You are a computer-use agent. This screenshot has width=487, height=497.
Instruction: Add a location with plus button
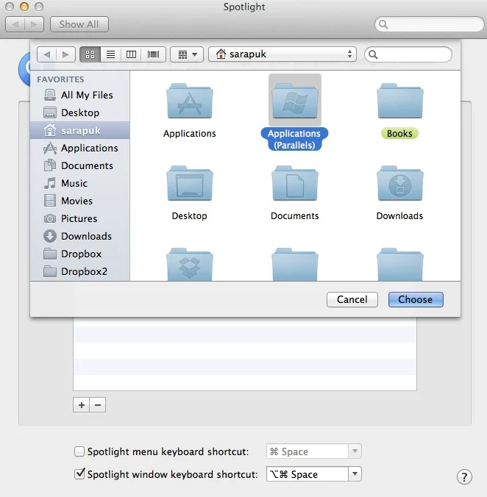(x=82, y=405)
